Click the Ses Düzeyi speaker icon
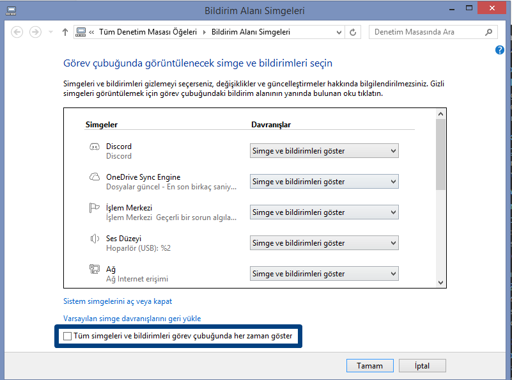 (94, 239)
